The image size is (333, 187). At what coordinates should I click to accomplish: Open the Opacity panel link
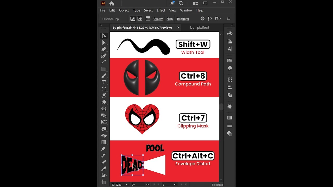tap(158, 19)
